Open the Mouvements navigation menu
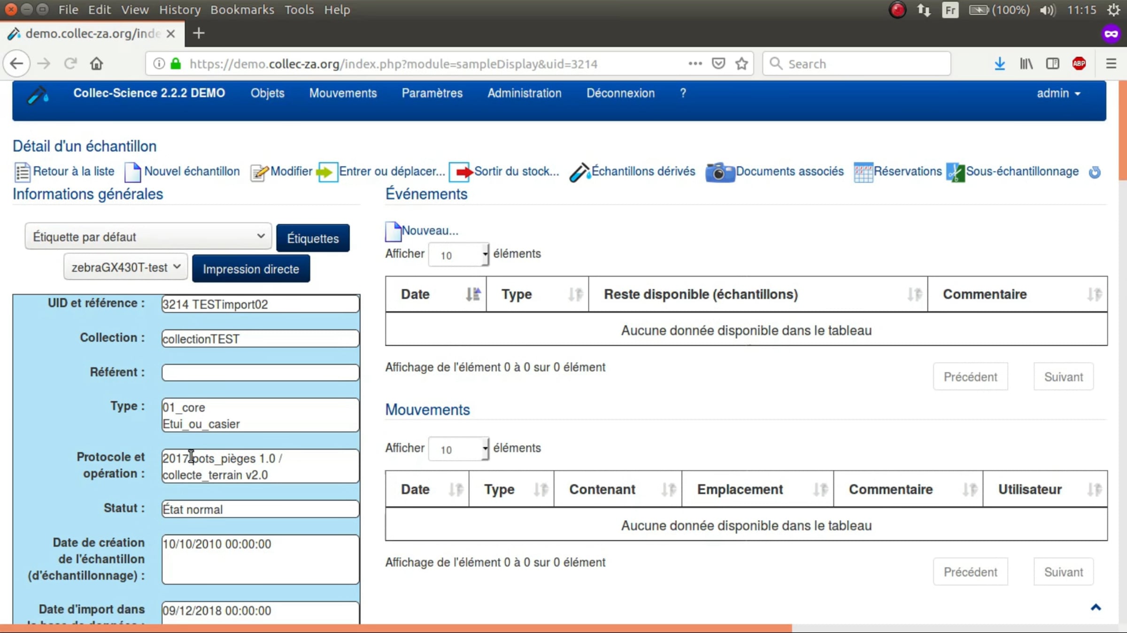This screenshot has width=1127, height=633. click(343, 93)
